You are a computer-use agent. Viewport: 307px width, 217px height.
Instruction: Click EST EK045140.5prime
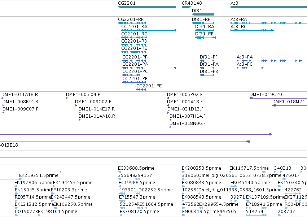click(x=250, y=183)
